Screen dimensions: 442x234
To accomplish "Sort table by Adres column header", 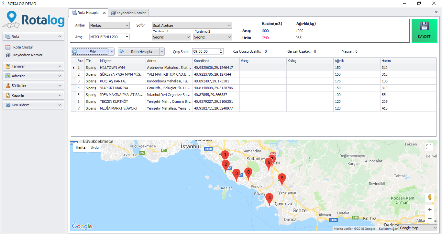I will pyautogui.click(x=169, y=61).
